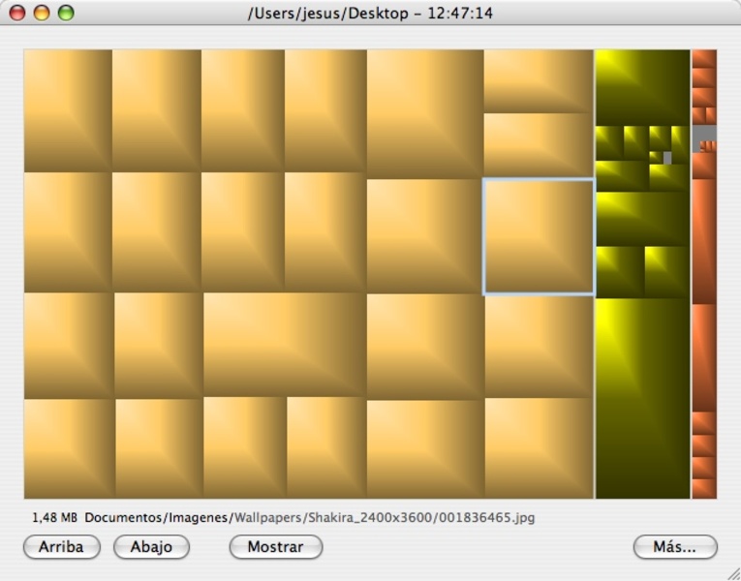This screenshot has width=741, height=581.
Task: Click the Abajo button
Action: click(x=151, y=546)
